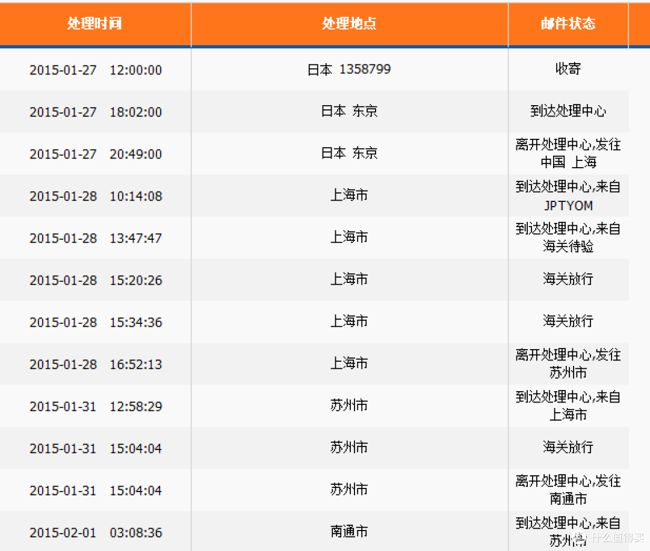The height and width of the screenshot is (551, 650).
Task: Click 上海市 in the 16:52:13 row
Action: [x=349, y=364]
